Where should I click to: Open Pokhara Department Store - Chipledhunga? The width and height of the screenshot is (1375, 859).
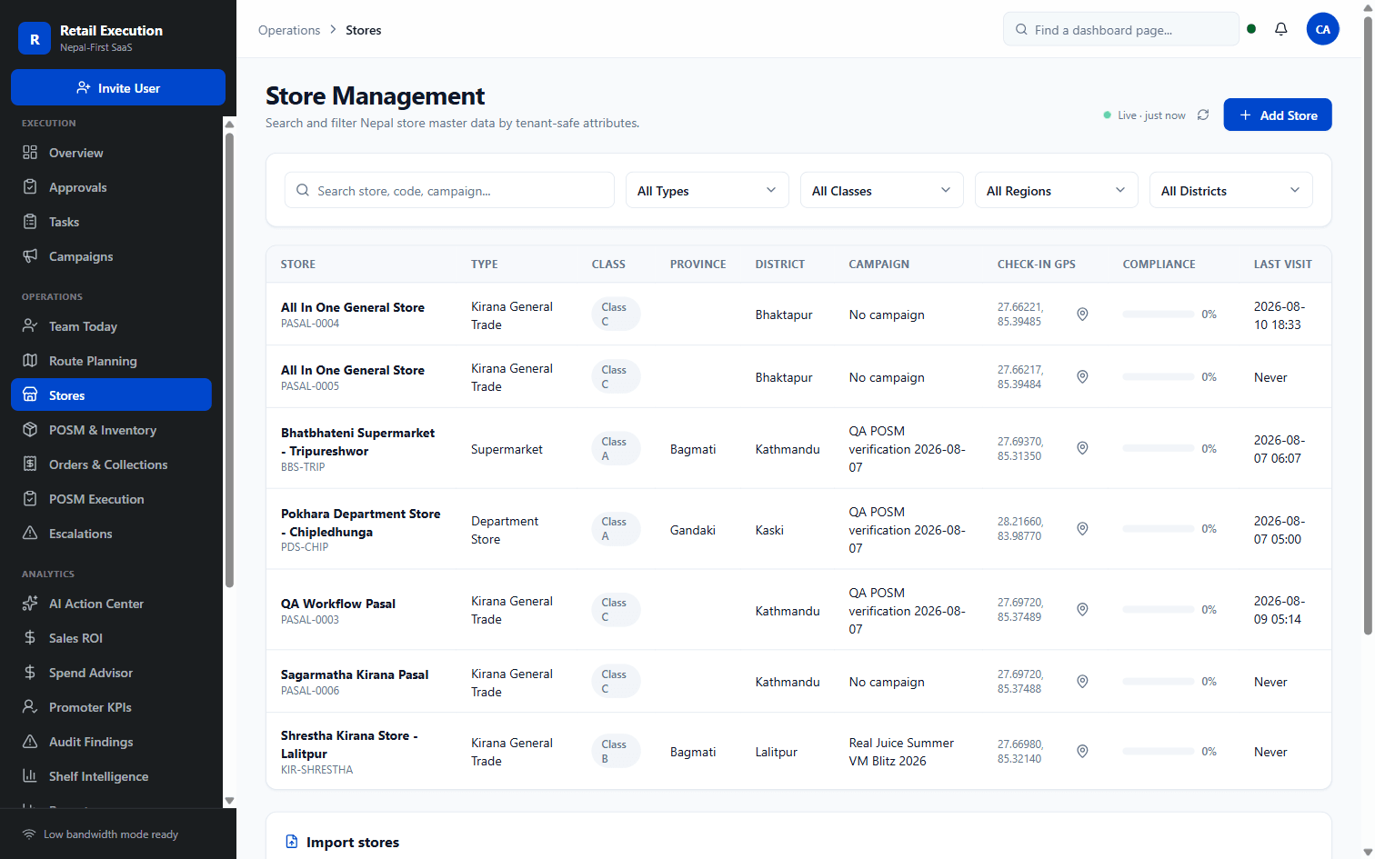pyautogui.click(x=360, y=523)
